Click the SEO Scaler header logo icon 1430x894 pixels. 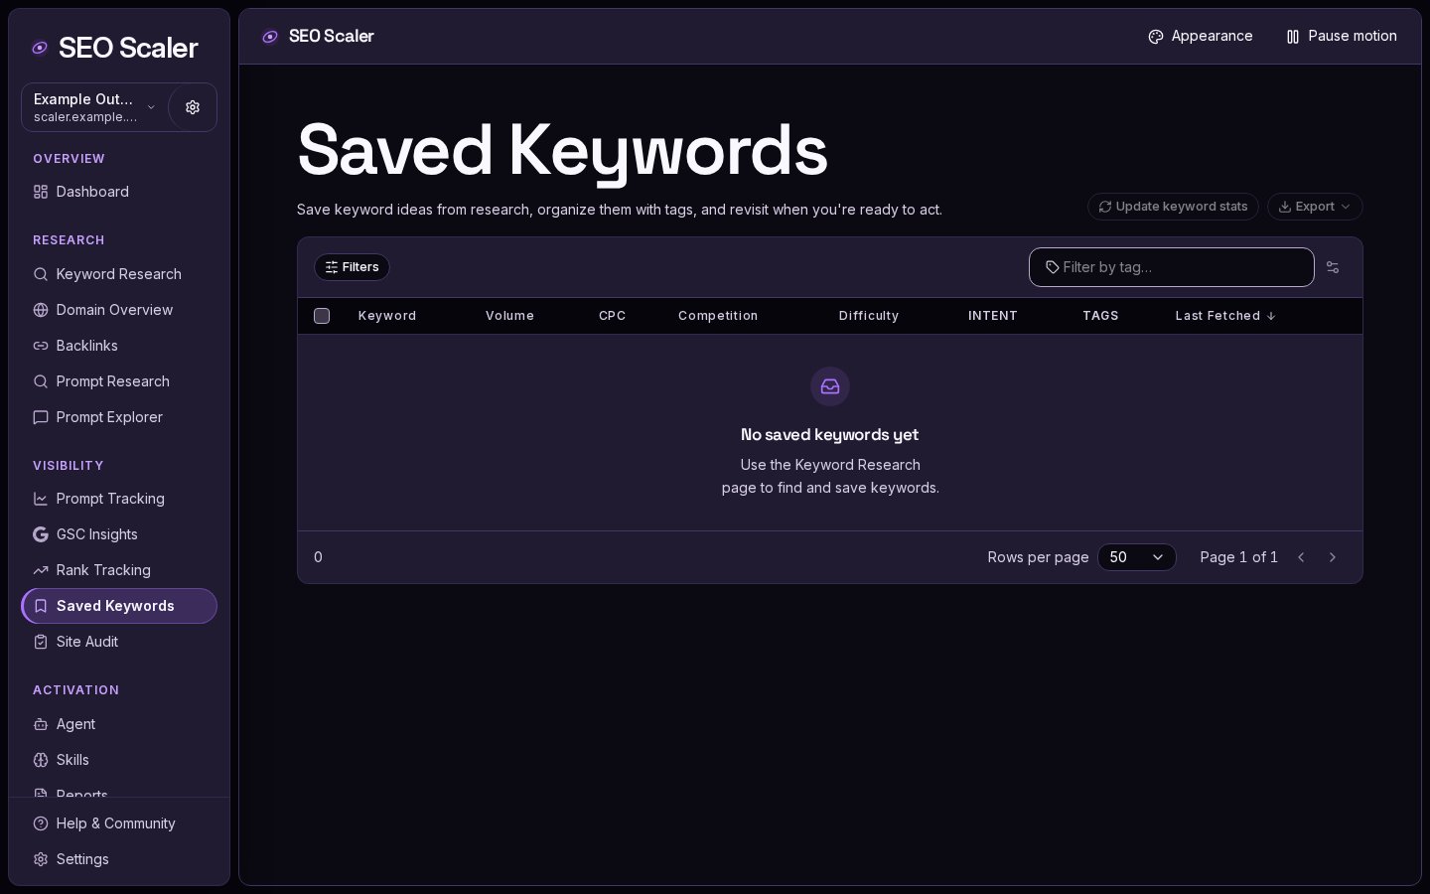270,37
